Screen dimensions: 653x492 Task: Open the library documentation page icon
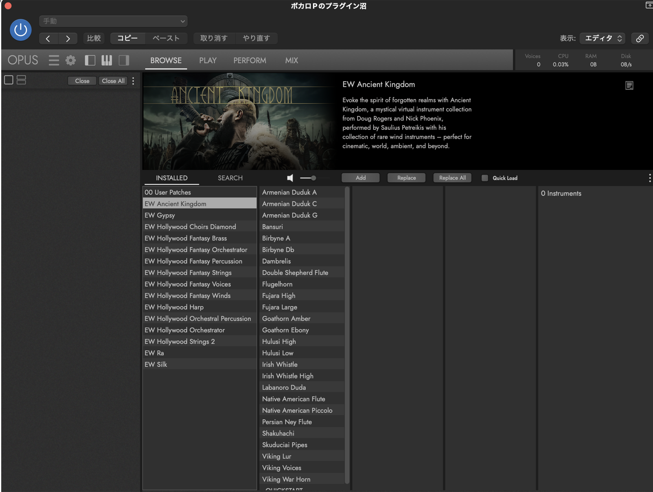tap(629, 85)
